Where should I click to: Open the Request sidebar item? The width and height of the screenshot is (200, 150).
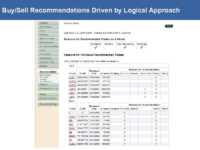[x=48, y=66]
